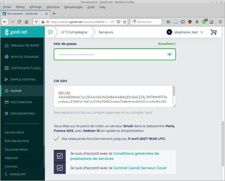Toggle agreement to Conditions générales checkbox

pos(60,156)
